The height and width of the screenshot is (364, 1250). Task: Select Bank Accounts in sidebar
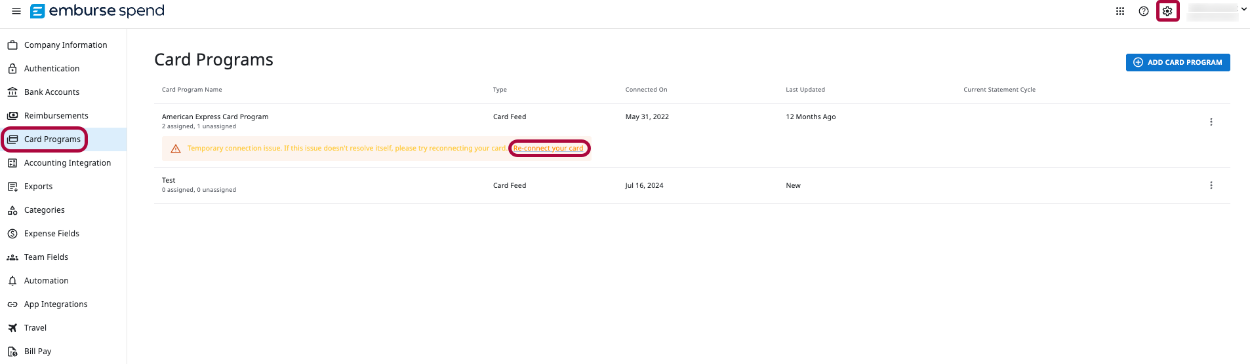pos(51,92)
